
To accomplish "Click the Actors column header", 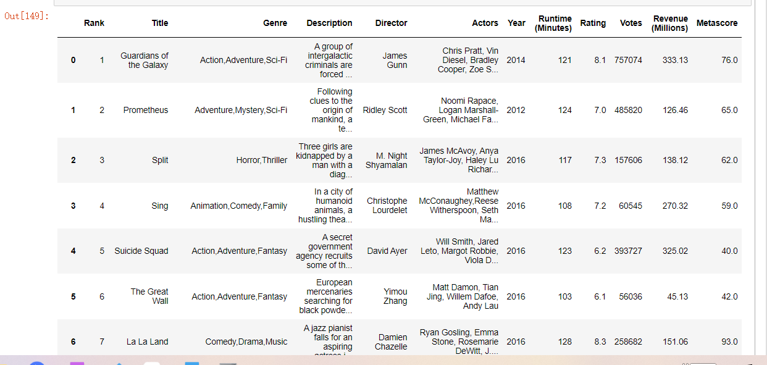I will point(485,23).
